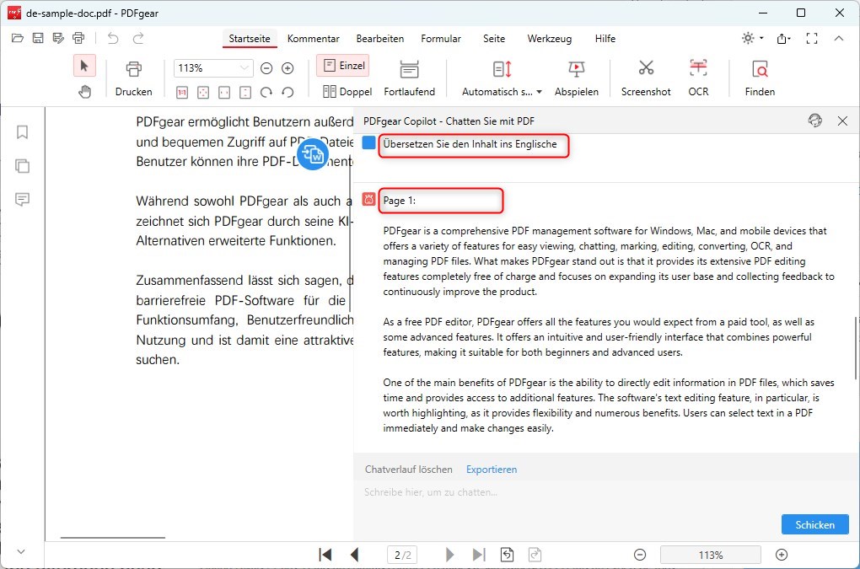
Task: Open the Hilfe tab
Action: (605, 39)
